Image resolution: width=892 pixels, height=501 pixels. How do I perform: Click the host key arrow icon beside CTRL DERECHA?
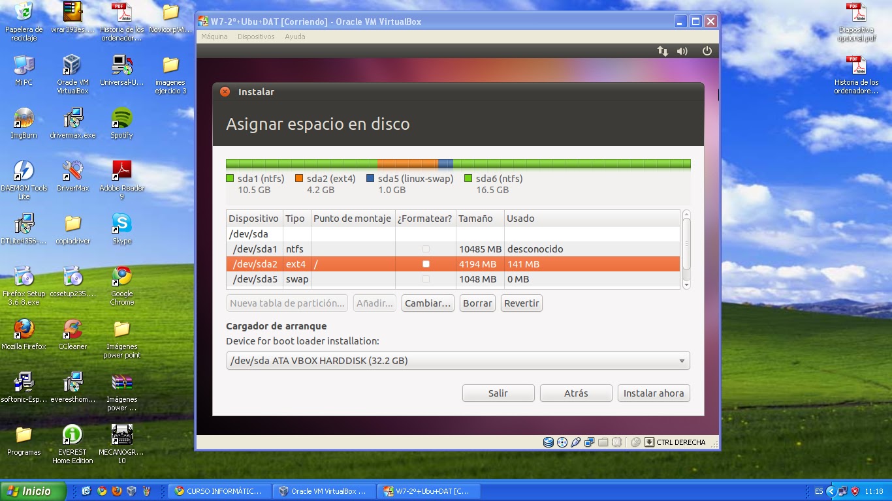[x=649, y=442]
